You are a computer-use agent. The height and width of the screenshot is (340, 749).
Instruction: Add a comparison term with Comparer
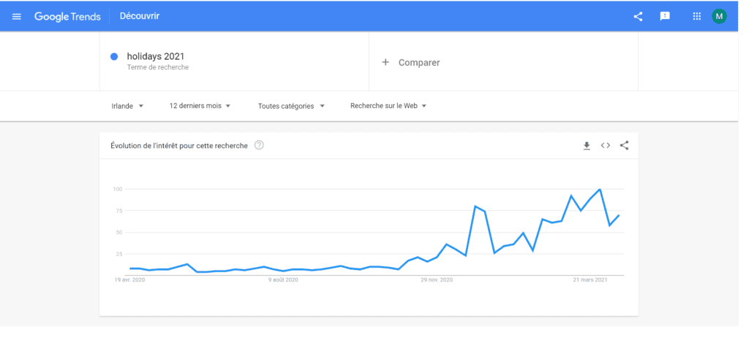point(411,62)
